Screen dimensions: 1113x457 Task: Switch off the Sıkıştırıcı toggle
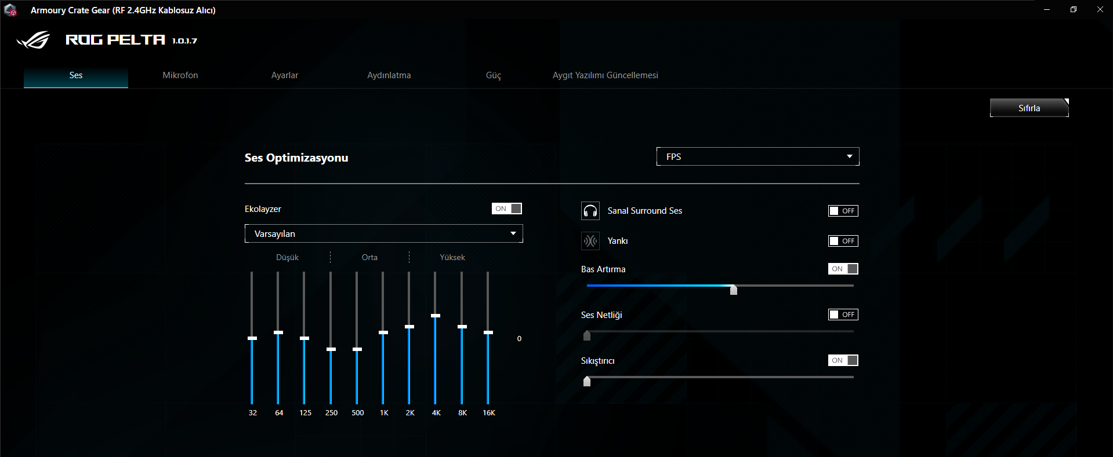[843, 360]
